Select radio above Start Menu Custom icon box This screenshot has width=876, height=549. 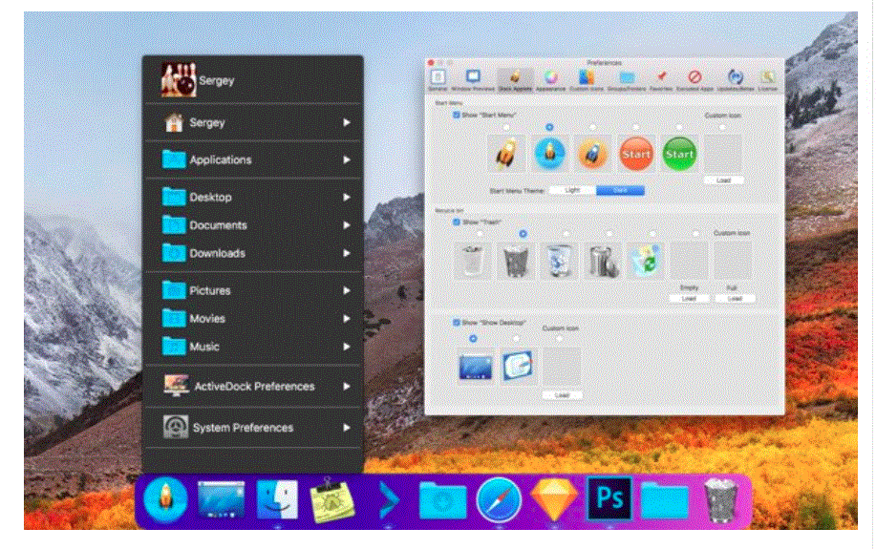click(x=722, y=127)
